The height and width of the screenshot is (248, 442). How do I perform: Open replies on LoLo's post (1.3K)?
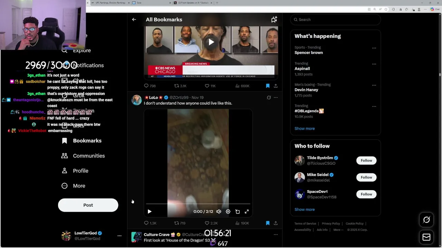[150, 223]
